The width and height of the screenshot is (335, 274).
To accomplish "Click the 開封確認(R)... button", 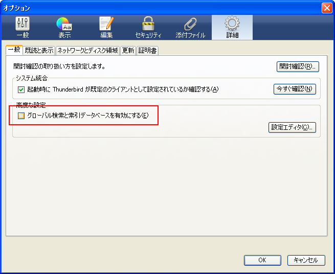I will pos(298,66).
